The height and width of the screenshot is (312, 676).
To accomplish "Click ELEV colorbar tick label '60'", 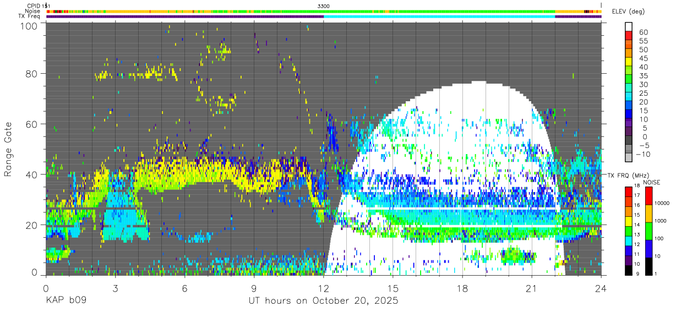I will [644, 32].
